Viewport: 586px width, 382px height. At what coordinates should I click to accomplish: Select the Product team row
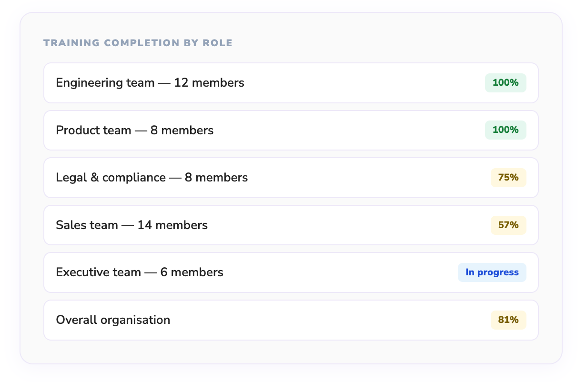point(291,130)
